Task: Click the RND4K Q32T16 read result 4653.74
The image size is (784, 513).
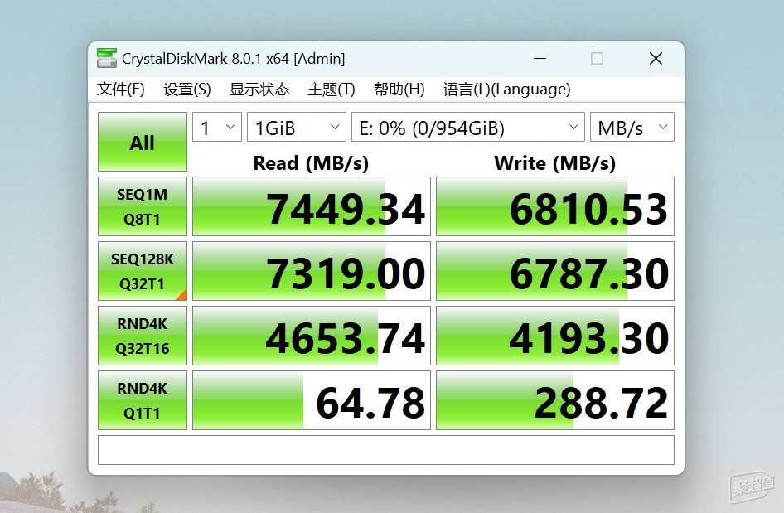Action: (312, 336)
